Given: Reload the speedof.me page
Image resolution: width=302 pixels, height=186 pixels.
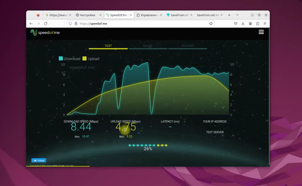Looking at the screenshot, I should point(46,23).
